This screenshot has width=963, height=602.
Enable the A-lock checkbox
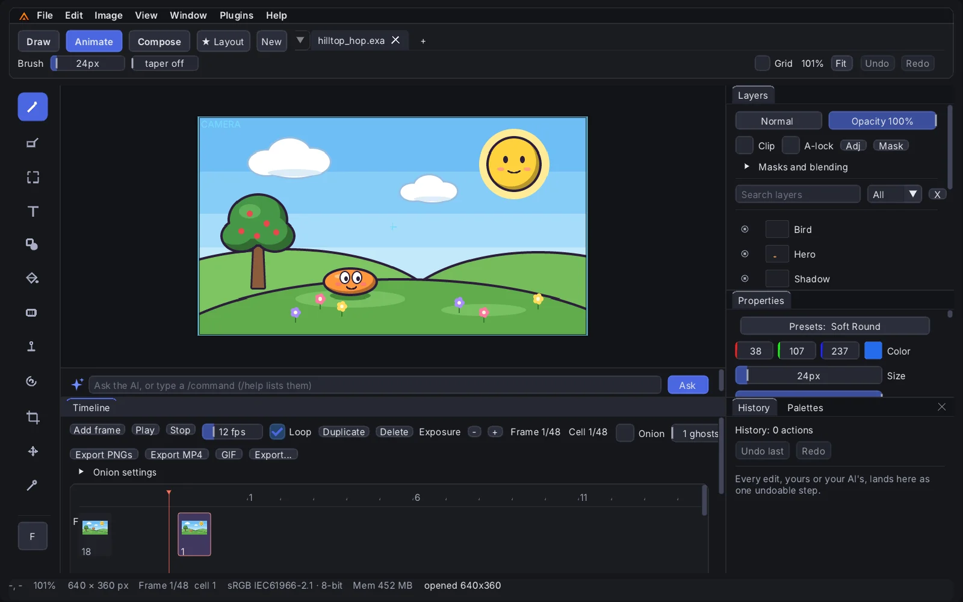(x=790, y=145)
